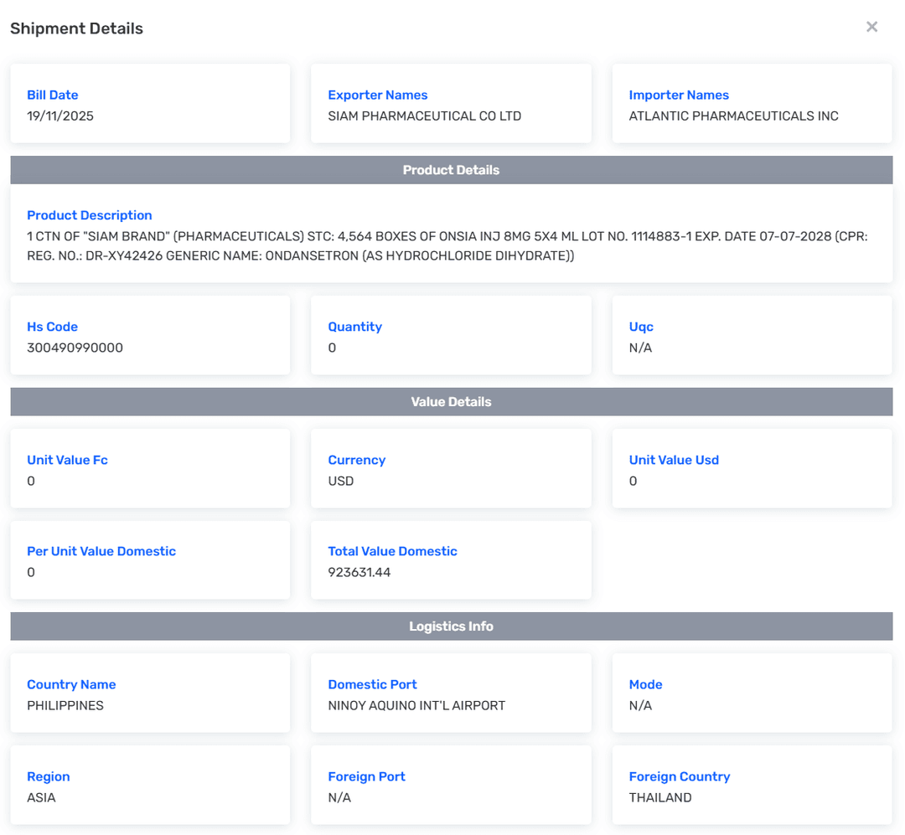Click the Value Details section header
The height and width of the screenshot is (835, 905).
(x=451, y=402)
